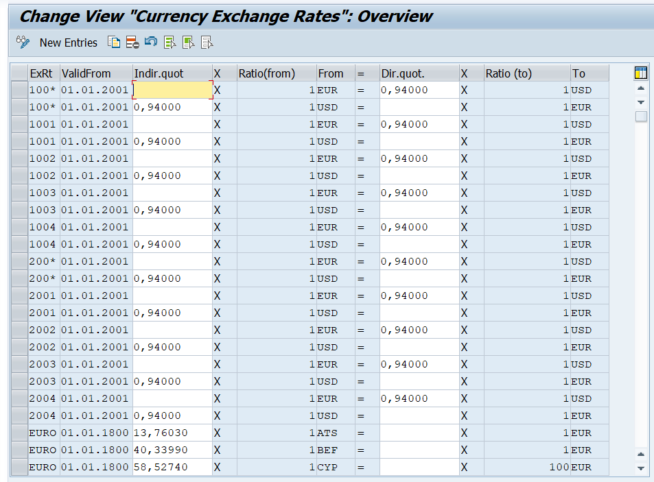Screen dimensions: 654x482
Task: Click the Dir.quot. 0,94000 field in 1001 row
Action: [x=419, y=124]
